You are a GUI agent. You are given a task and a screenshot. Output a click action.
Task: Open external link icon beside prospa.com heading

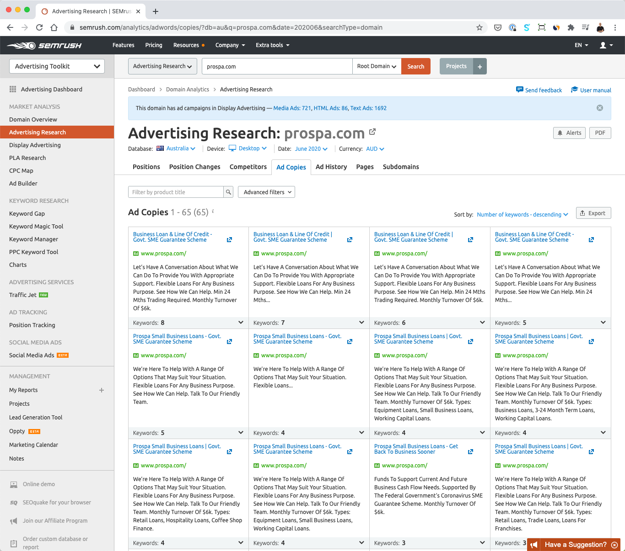[372, 132]
